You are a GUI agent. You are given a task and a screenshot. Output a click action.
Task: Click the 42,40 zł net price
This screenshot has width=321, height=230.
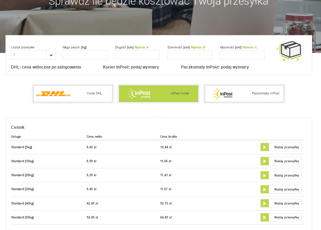(x=92, y=203)
